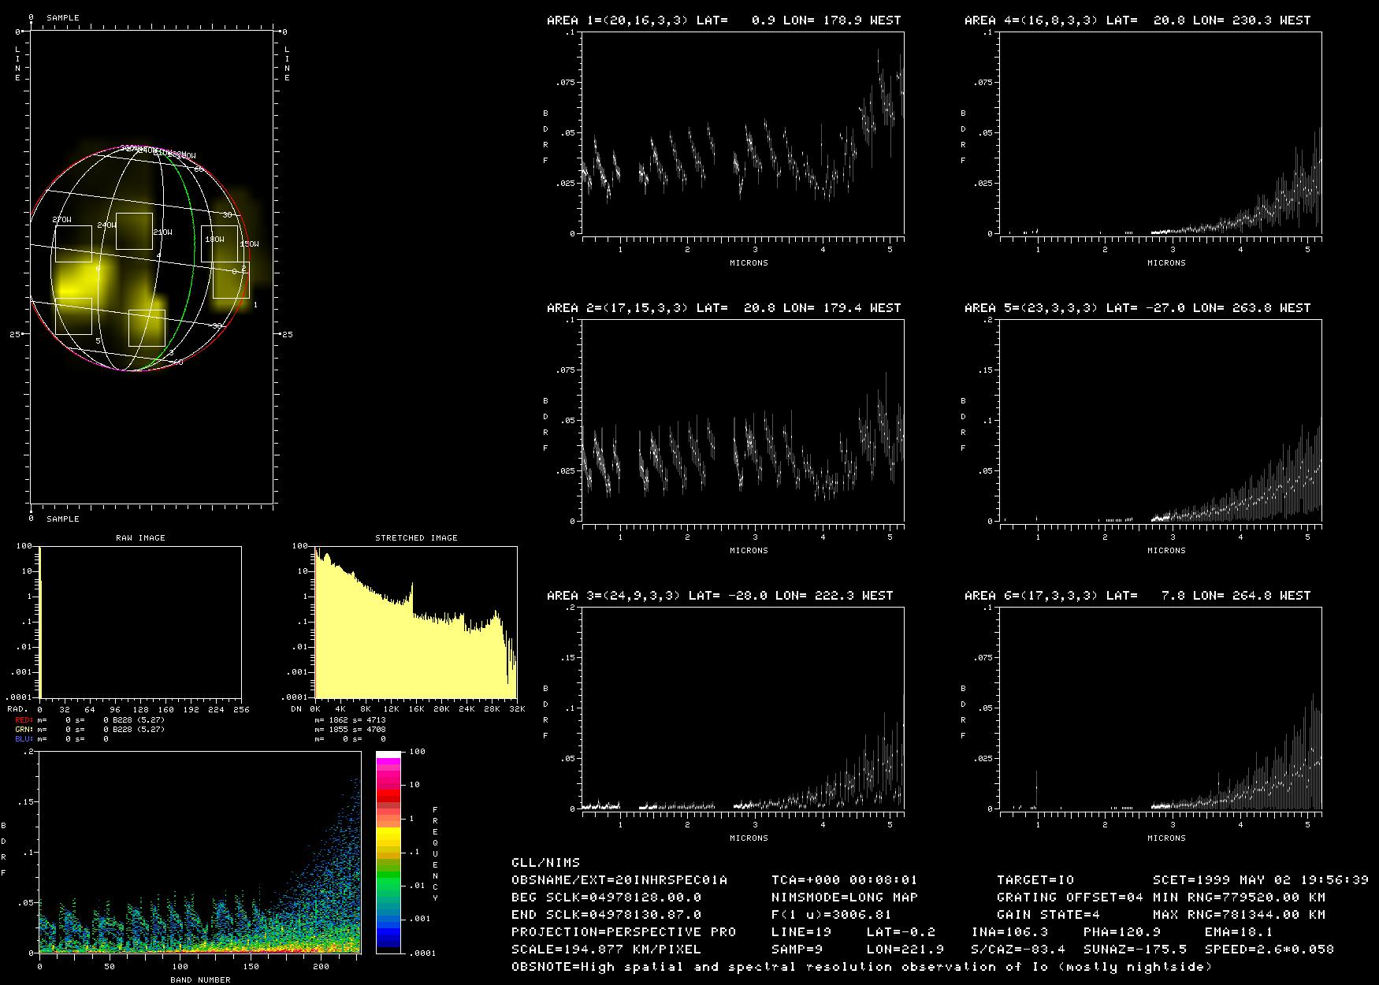Open the AREA 3 spectrum plot
1379x985 pixels.
742,708
